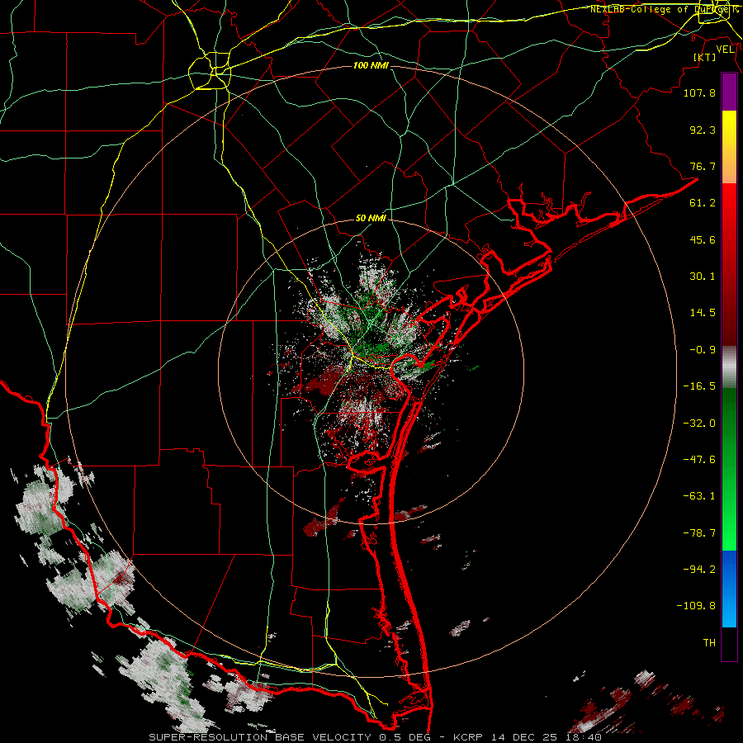This screenshot has width=743, height=743.
Task: Click the 14.5 velocity scale value
Action: pyautogui.click(x=703, y=313)
